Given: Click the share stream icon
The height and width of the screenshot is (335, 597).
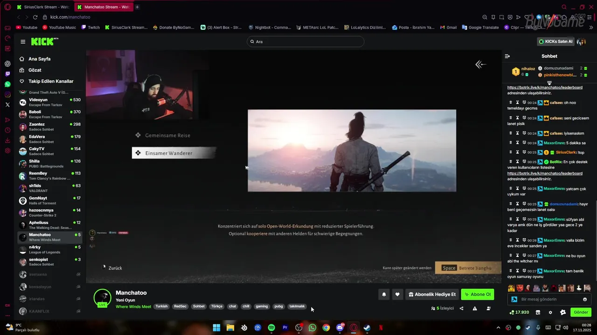Looking at the screenshot, I should click(x=462, y=308).
